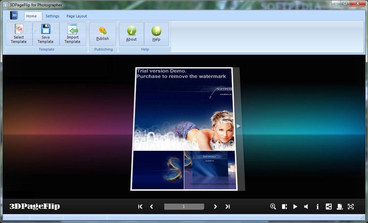Jump to the first page

tap(140, 207)
